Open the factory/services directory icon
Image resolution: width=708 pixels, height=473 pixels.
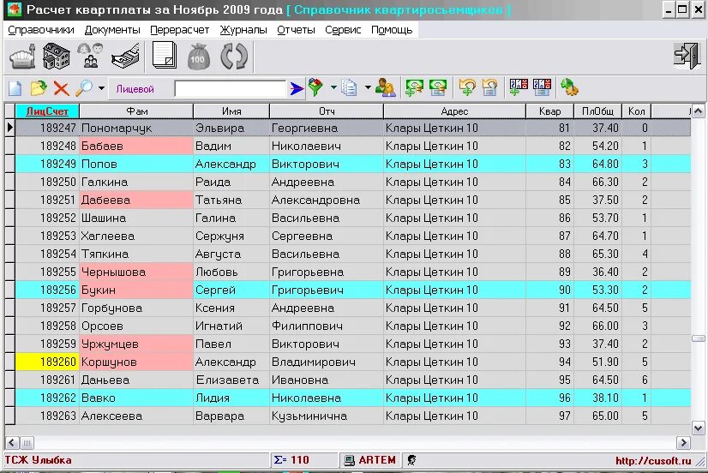[x=22, y=56]
